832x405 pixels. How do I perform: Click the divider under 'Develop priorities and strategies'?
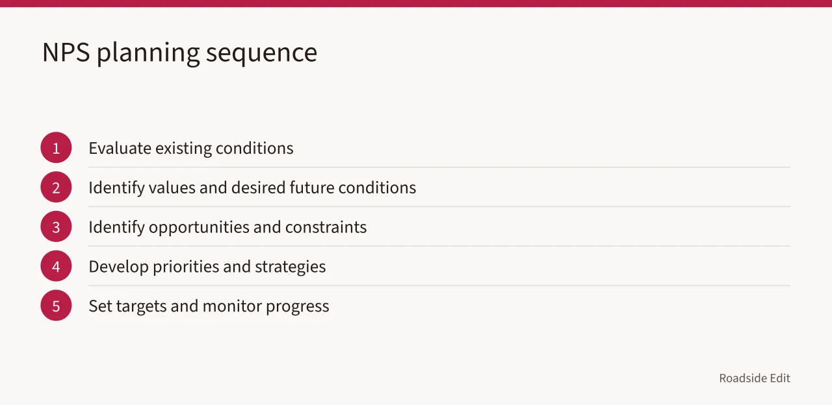click(439, 286)
